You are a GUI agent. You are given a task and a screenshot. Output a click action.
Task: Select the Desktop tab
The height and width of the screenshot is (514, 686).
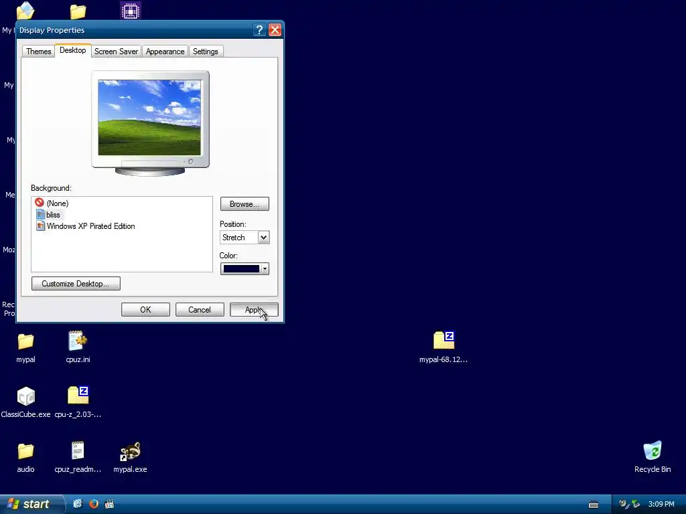(72, 50)
